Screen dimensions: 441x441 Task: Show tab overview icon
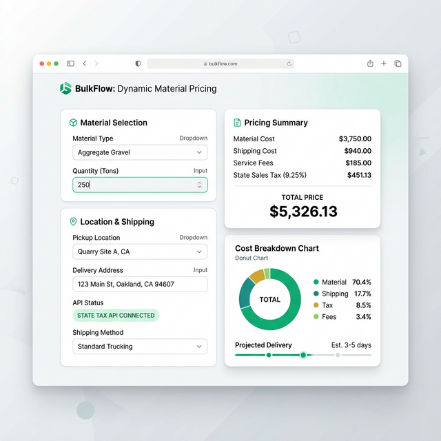click(x=398, y=63)
